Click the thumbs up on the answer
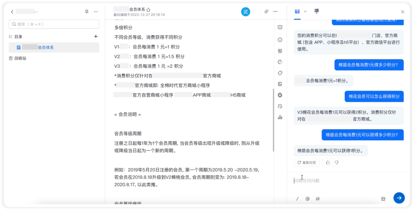This screenshot has width=414, height=210. click(328, 163)
